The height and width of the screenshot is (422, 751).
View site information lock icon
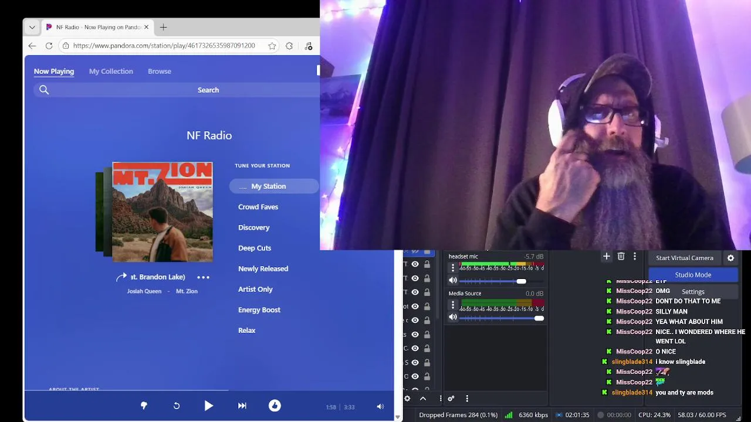pos(66,46)
